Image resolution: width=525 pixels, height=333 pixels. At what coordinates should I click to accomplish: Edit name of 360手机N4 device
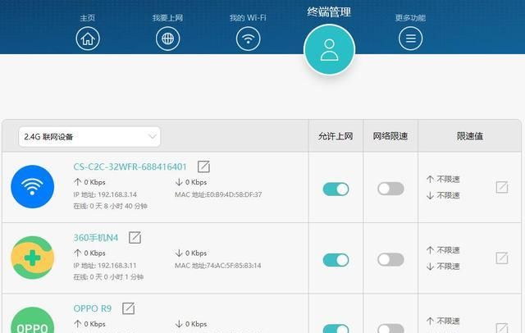point(135,237)
